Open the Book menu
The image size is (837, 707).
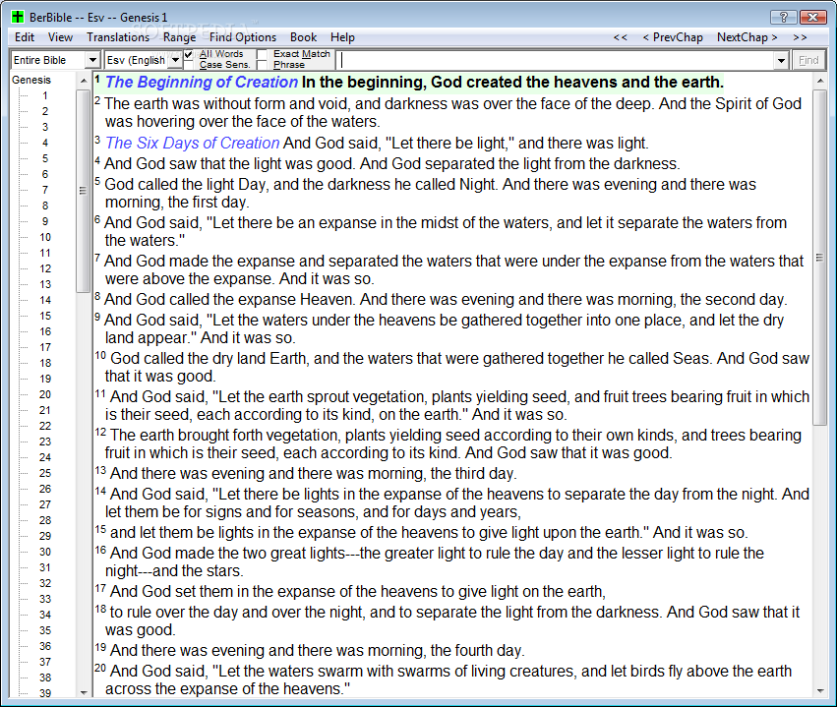(303, 37)
